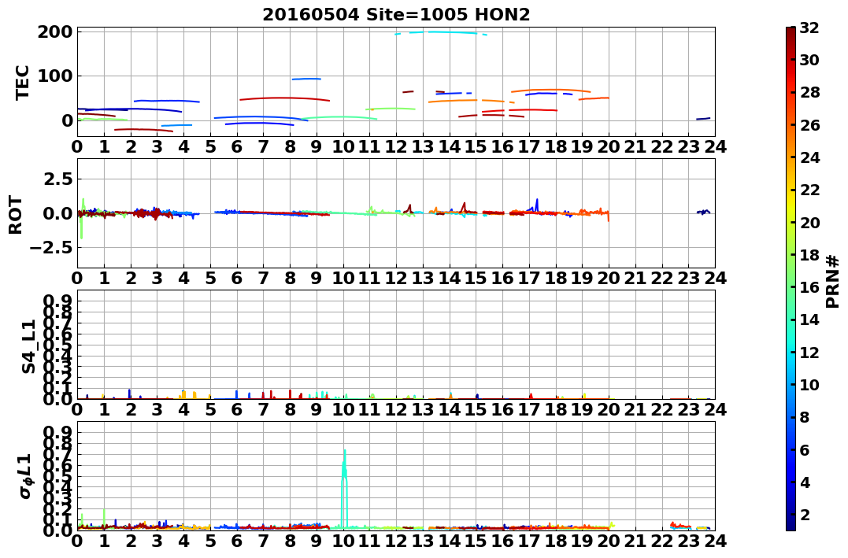
Task: Click the green ROT spike near hour 0
Action: pos(82,219)
